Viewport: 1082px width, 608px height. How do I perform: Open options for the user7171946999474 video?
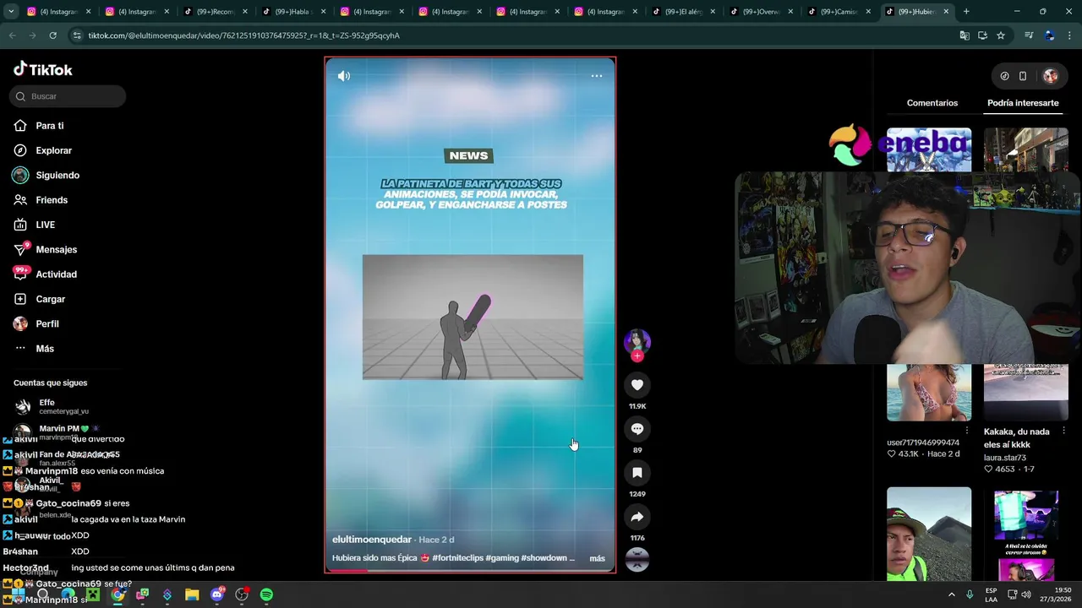[x=966, y=431]
